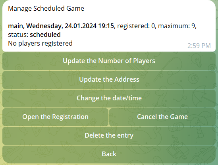
Task: Click the 2:59 PM message timestamp
Action: point(199,46)
